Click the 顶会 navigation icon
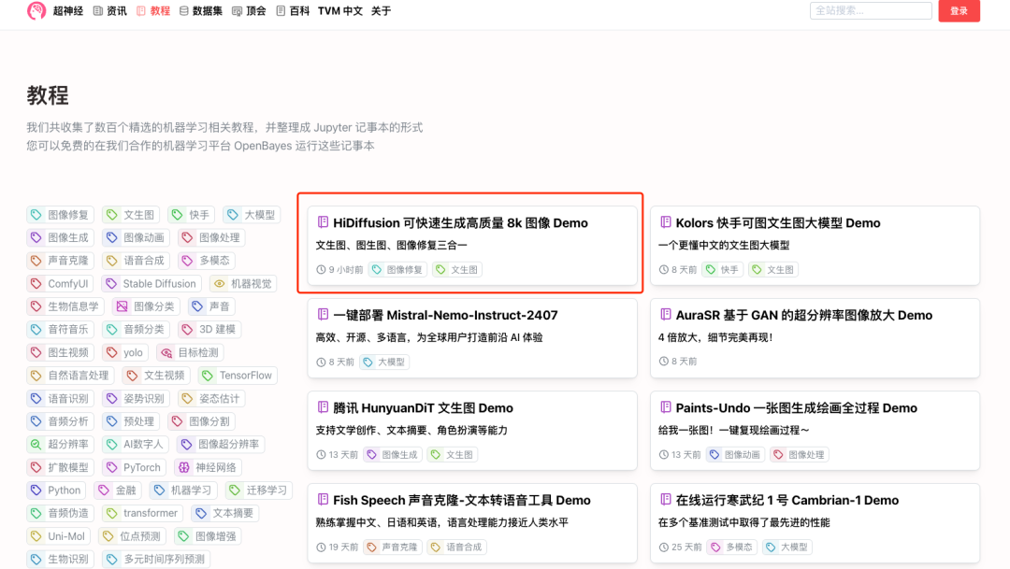1010x569 pixels. [x=238, y=10]
